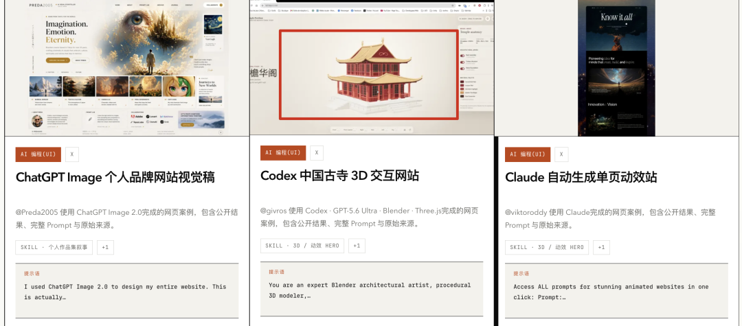The height and width of the screenshot is (326, 742).
Task: Click the 提示语 label on the ChatGPT Image card
Action: click(x=32, y=274)
